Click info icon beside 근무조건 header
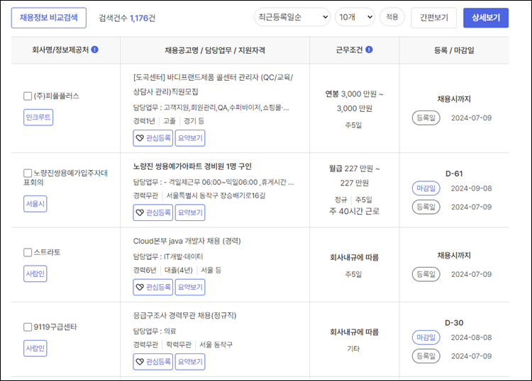The image size is (532, 381). pyautogui.click(x=369, y=50)
